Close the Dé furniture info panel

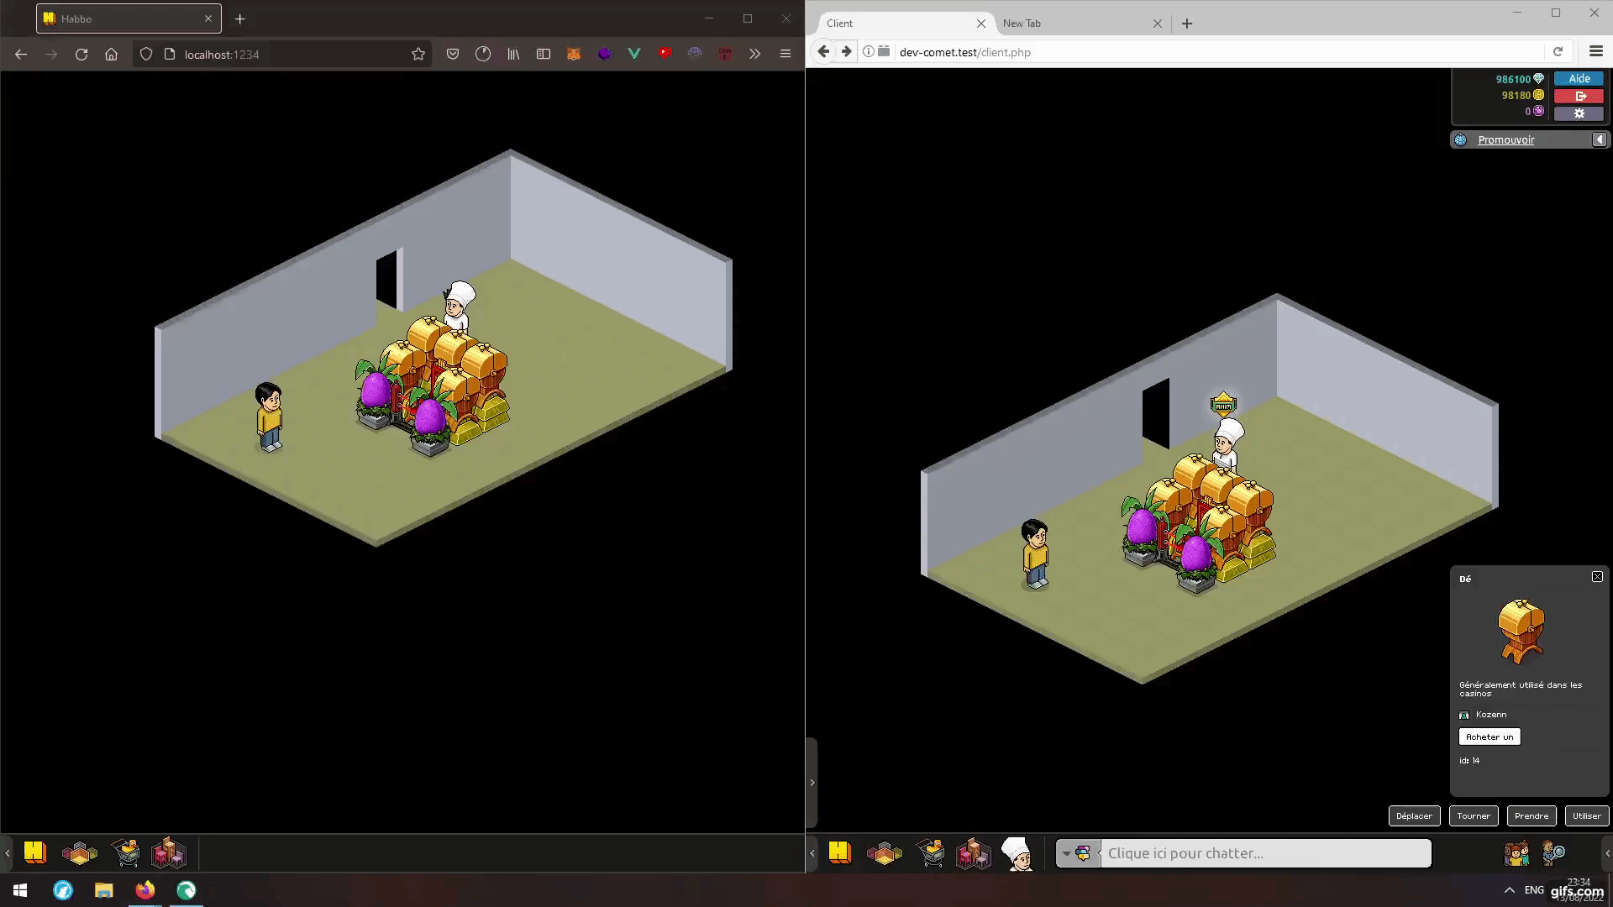pyautogui.click(x=1597, y=577)
